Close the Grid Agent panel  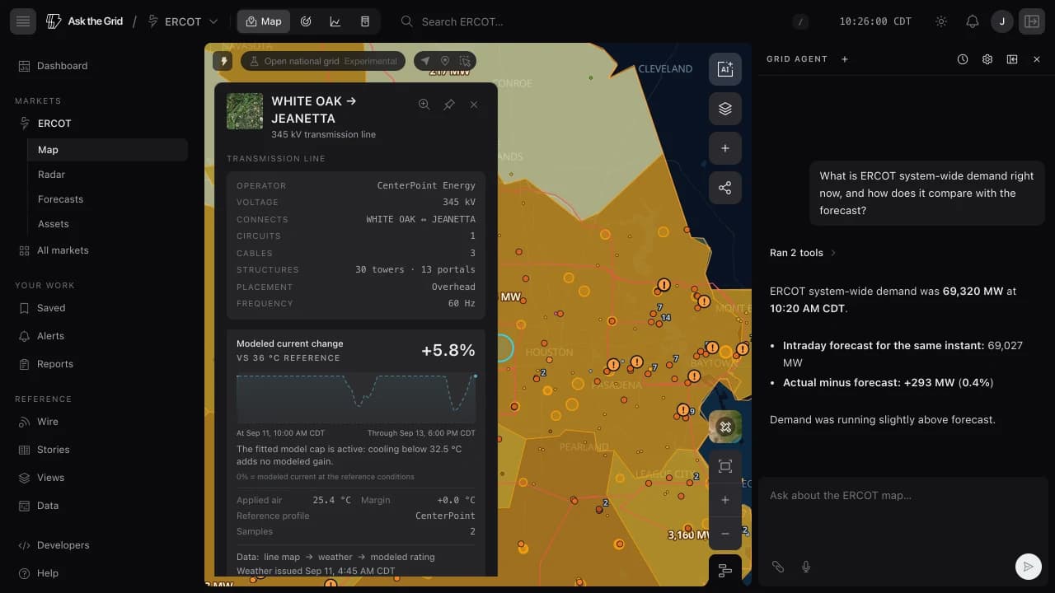pyautogui.click(x=1037, y=59)
